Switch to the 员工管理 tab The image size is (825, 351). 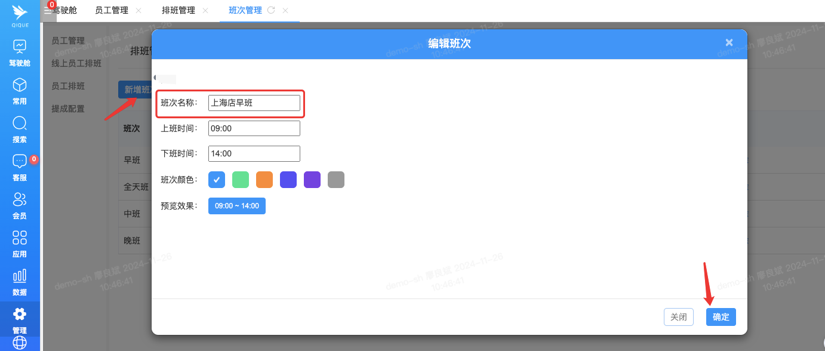pos(112,10)
